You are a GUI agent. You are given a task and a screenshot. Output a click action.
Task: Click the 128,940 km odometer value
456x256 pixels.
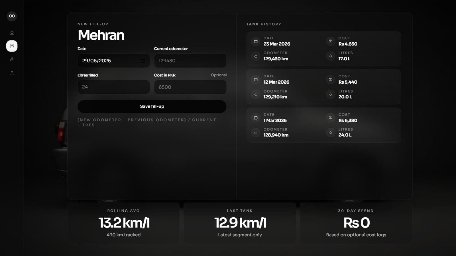coord(276,135)
